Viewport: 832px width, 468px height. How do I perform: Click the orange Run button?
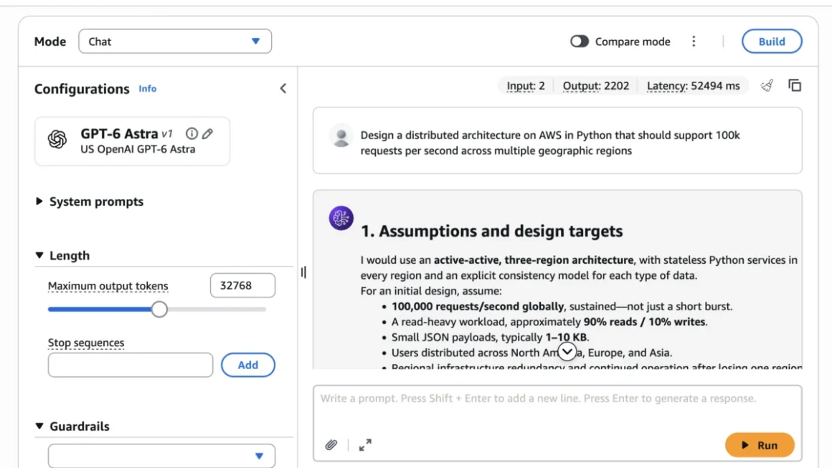760,445
